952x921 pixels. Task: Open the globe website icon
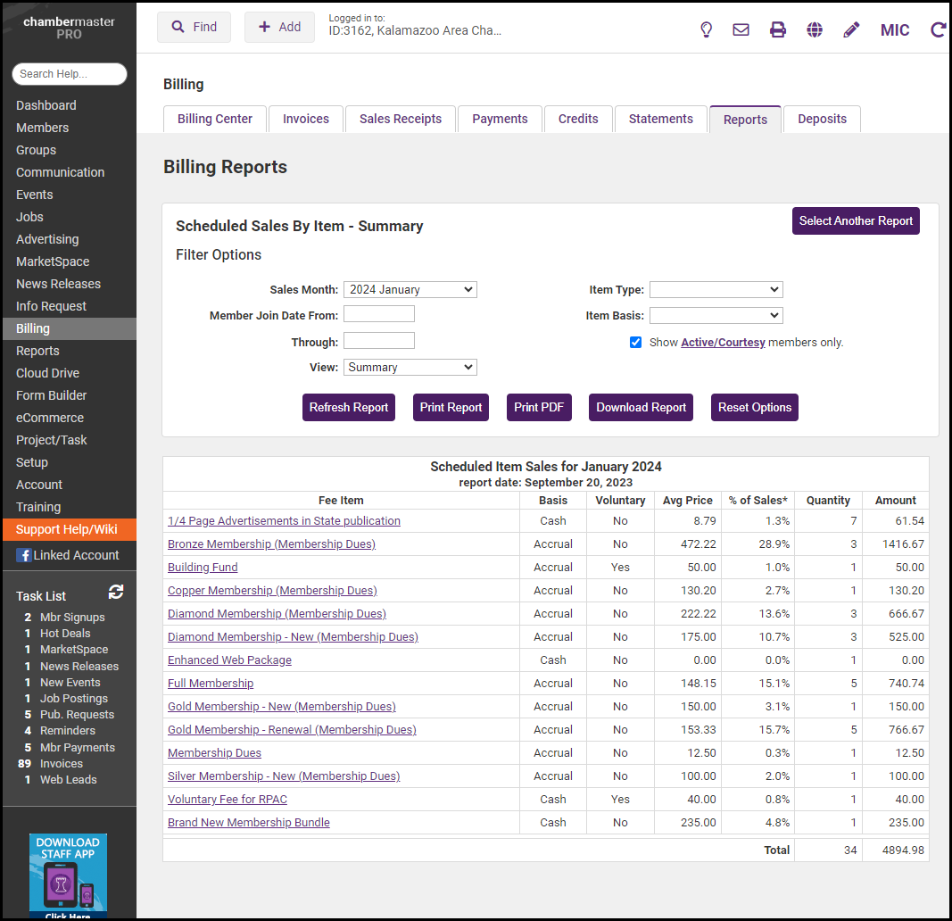(815, 29)
